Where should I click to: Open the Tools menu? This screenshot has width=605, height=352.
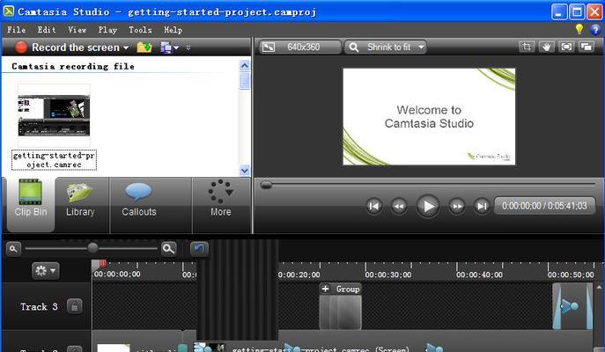tap(140, 30)
